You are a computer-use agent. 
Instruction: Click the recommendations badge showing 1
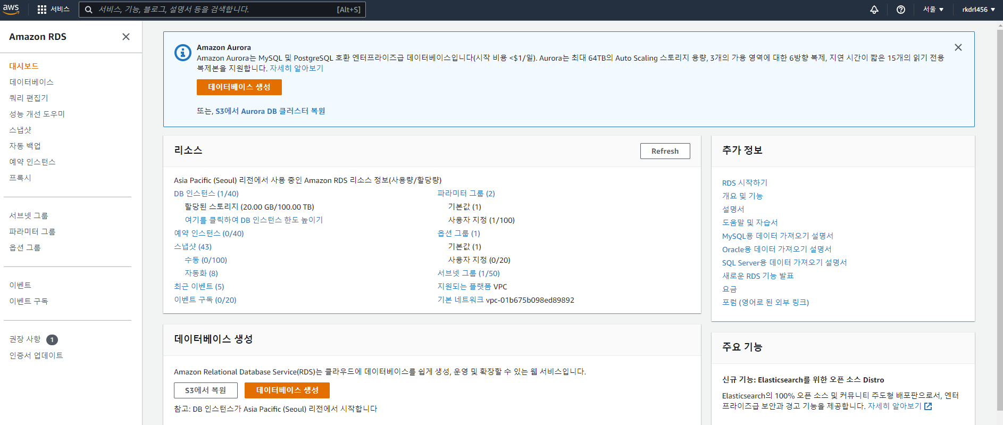coord(52,340)
